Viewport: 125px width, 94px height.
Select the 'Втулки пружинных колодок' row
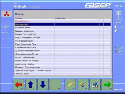(63, 61)
